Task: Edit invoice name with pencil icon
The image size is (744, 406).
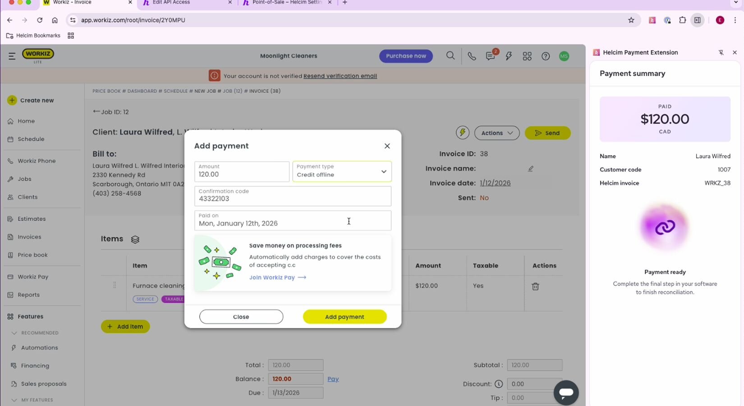Action: (x=531, y=169)
